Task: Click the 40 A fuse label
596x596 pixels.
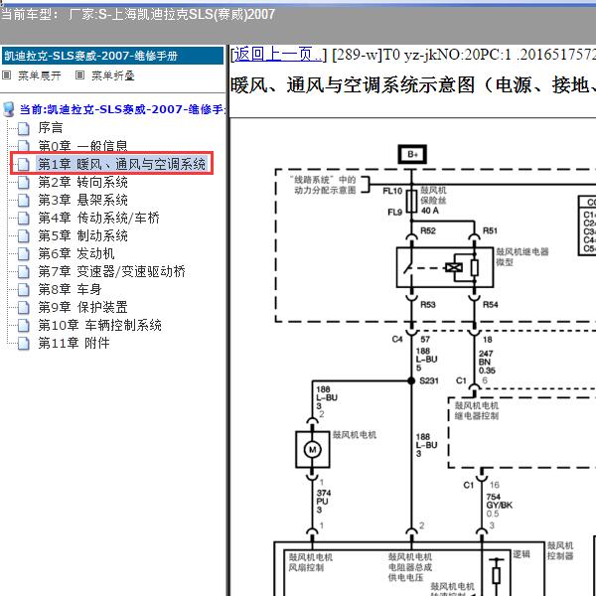Action: click(430, 211)
